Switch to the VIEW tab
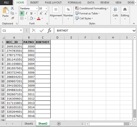The image size is (137, 127). (x=118, y=2)
